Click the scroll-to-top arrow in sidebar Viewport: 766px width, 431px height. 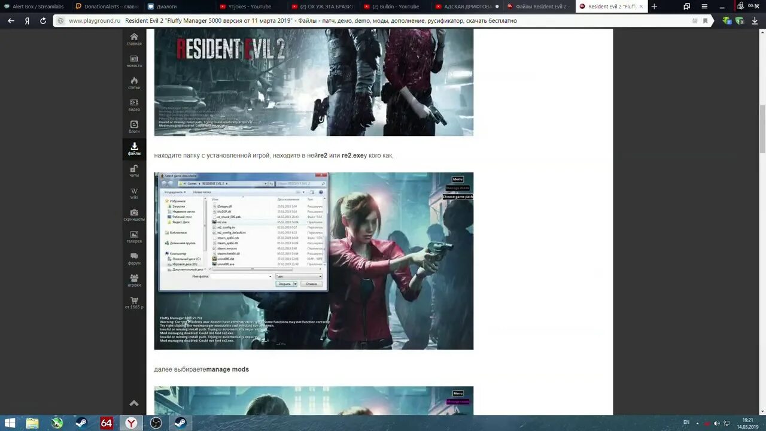134,403
